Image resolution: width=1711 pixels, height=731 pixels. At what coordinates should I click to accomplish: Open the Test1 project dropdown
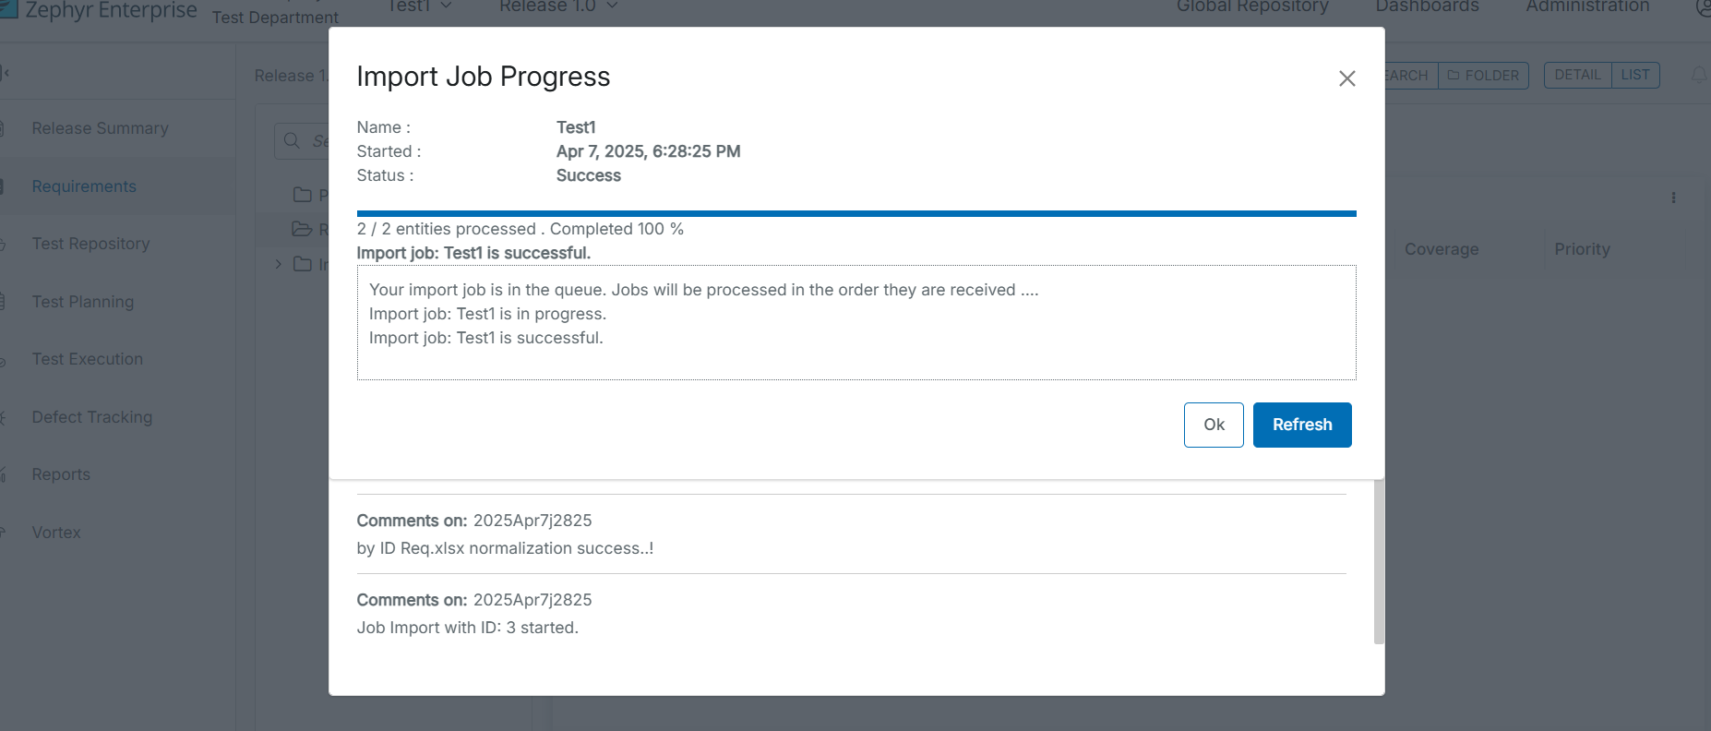419,6
